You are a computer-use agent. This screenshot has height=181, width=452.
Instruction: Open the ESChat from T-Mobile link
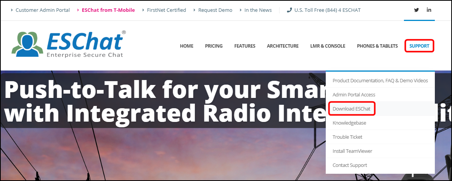click(108, 10)
